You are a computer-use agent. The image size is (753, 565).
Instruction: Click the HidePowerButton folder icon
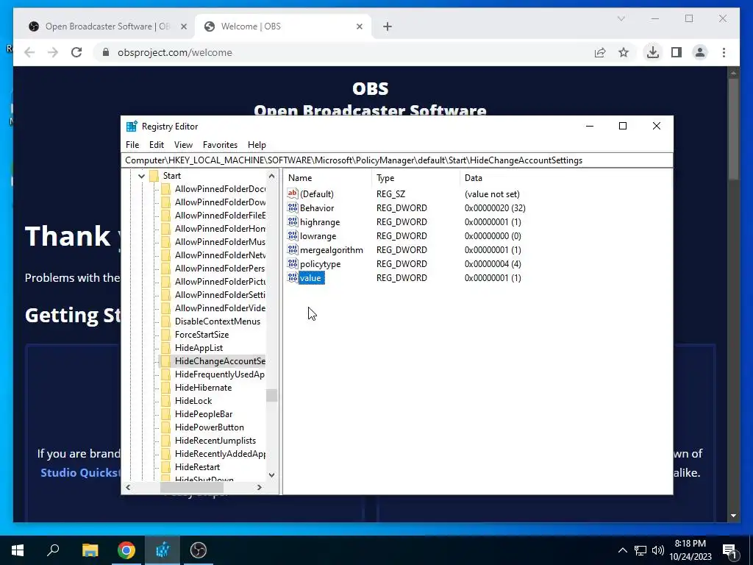tap(165, 427)
